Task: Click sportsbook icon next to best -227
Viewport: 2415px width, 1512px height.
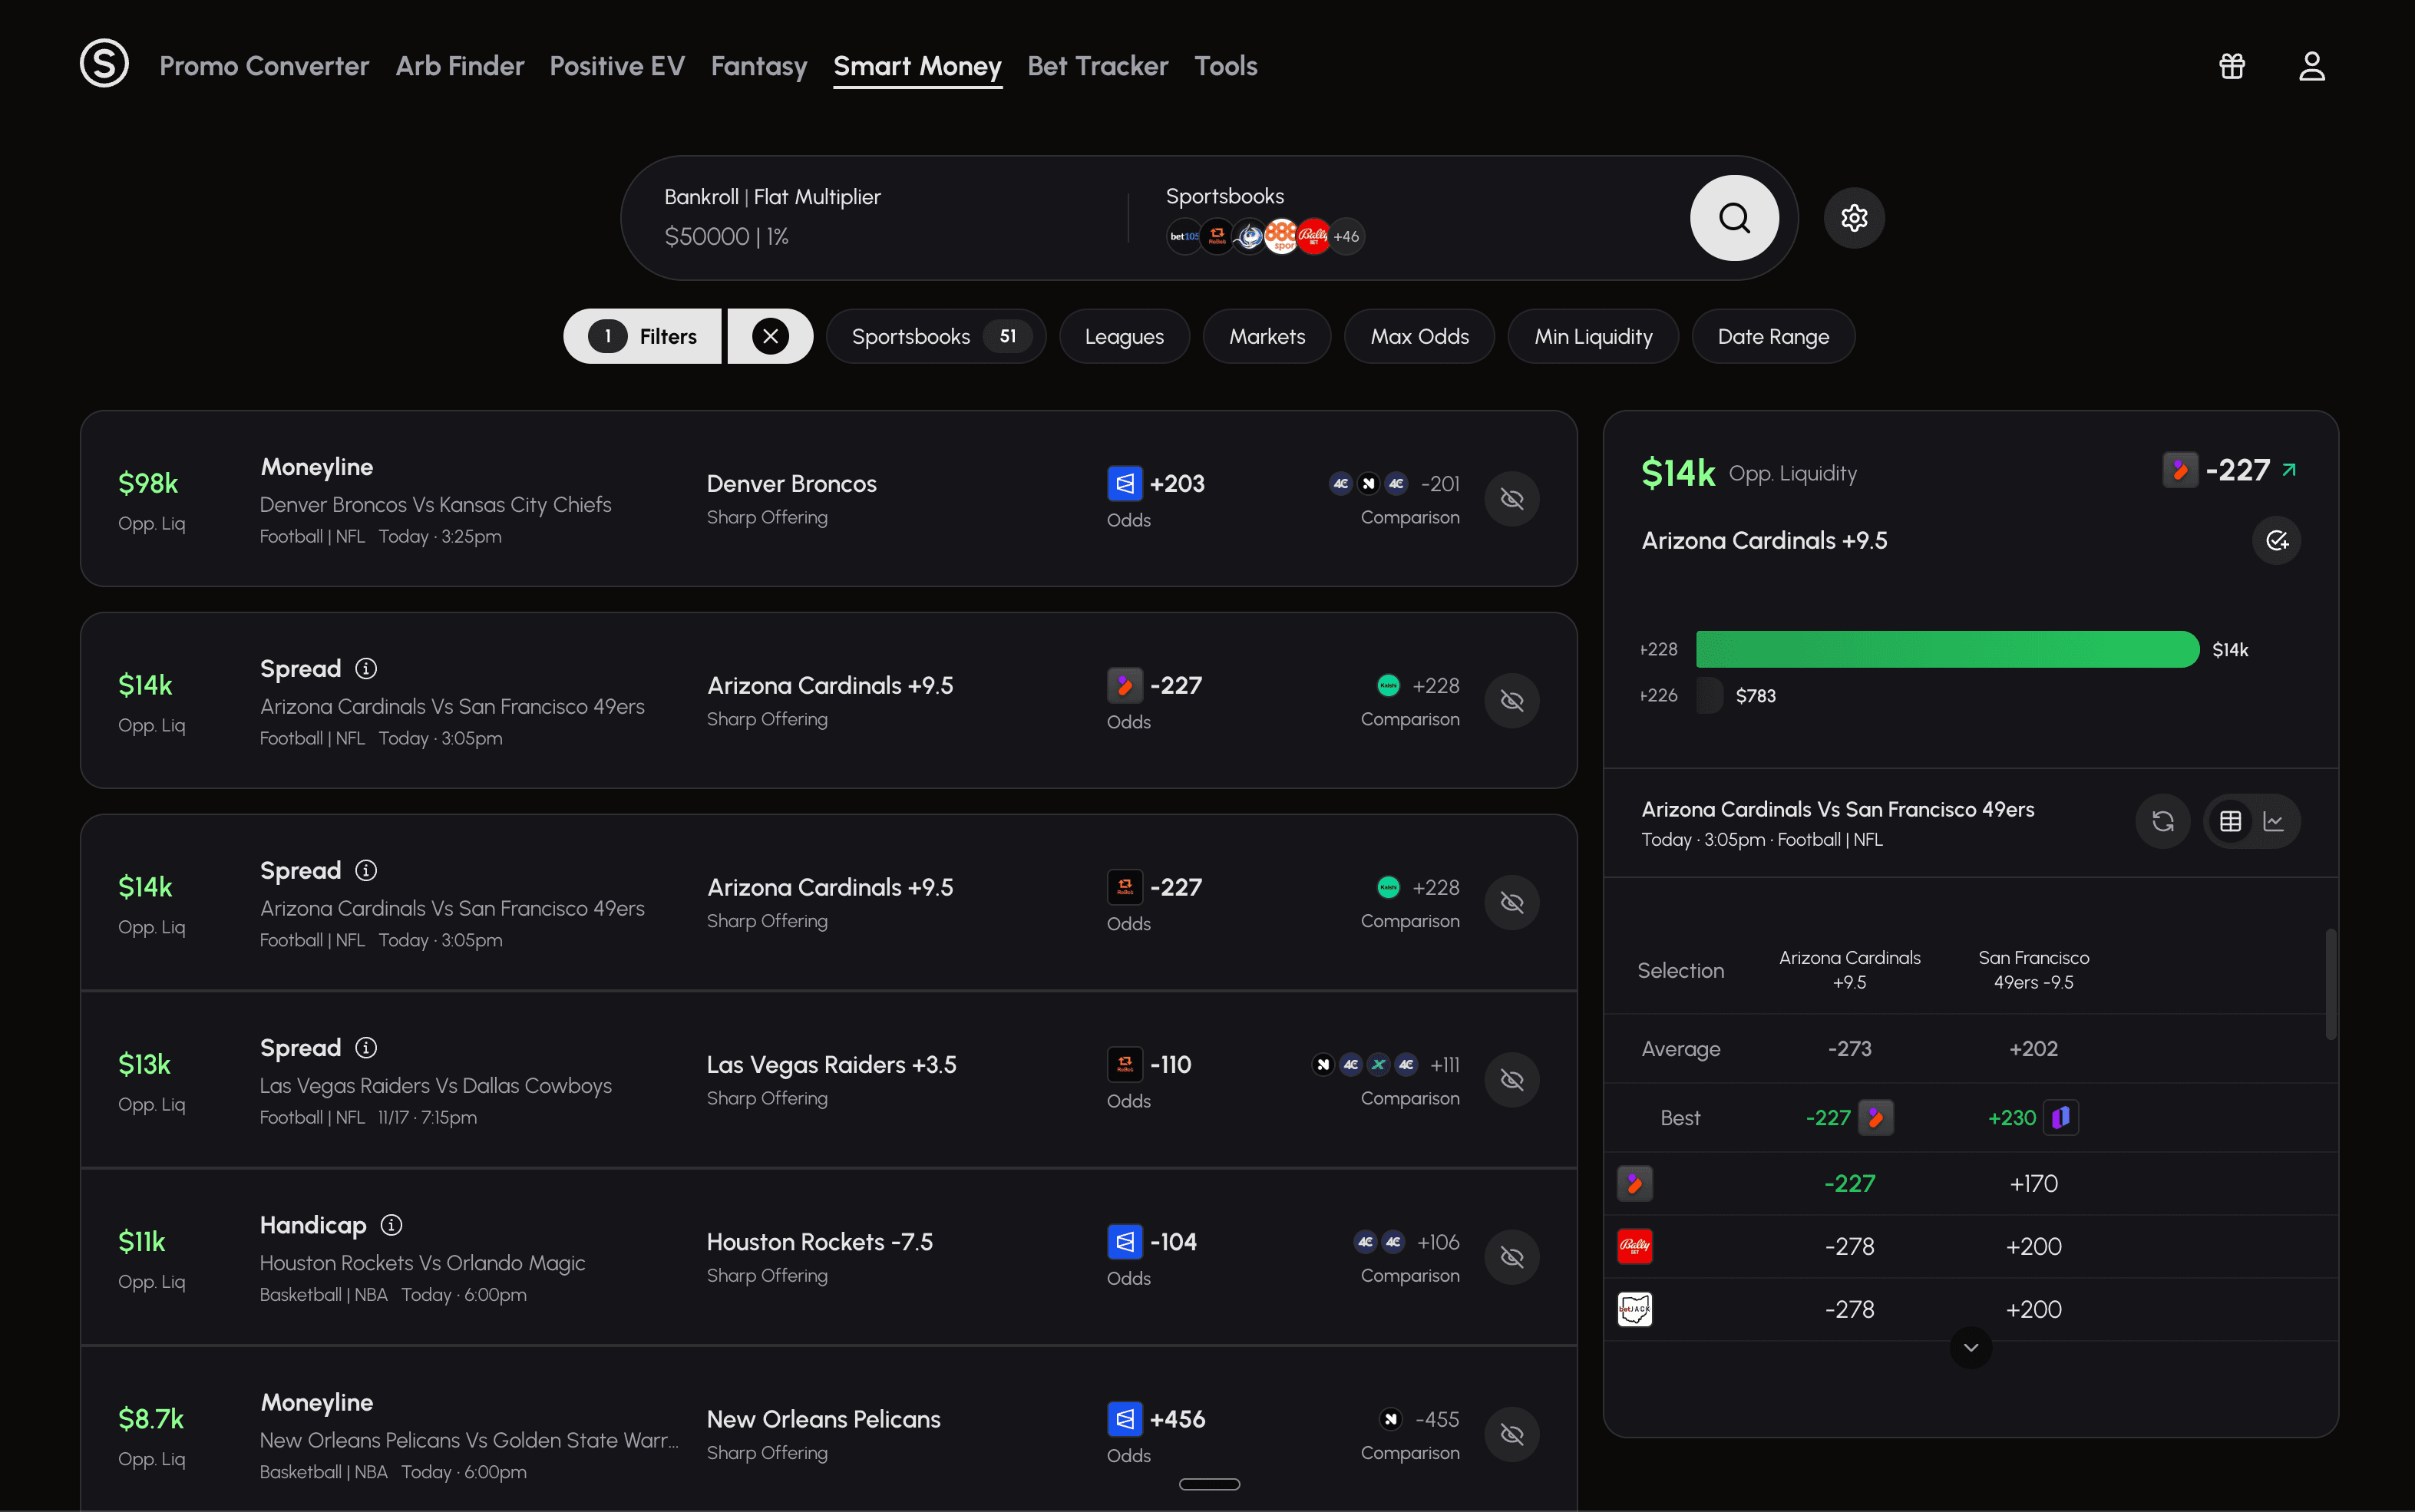Action: point(1875,1117)
